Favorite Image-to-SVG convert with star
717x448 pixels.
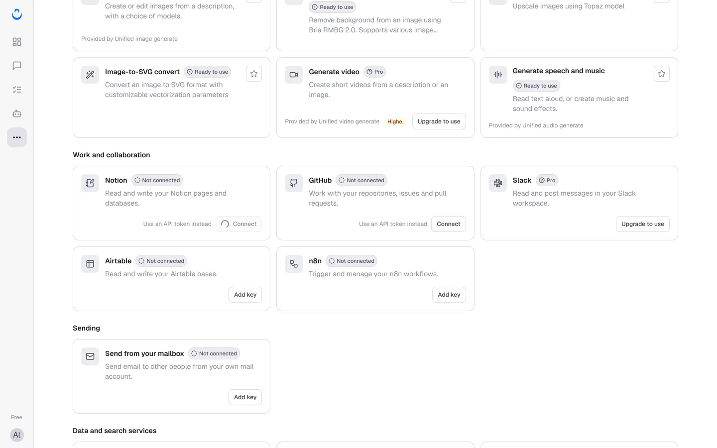pos(254,74)
